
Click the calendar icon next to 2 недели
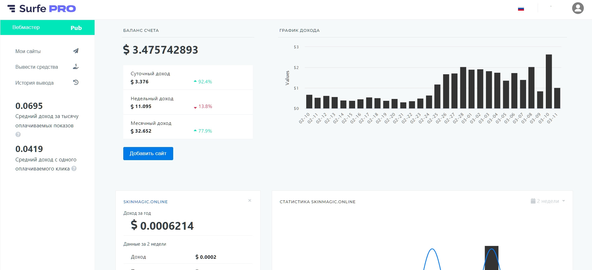point(533,201)
